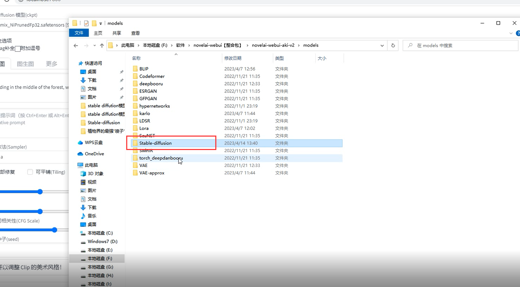Select 此电脑 in the address breadcrumb
Screen dimensions: 520x287
[x=128, y=45]
